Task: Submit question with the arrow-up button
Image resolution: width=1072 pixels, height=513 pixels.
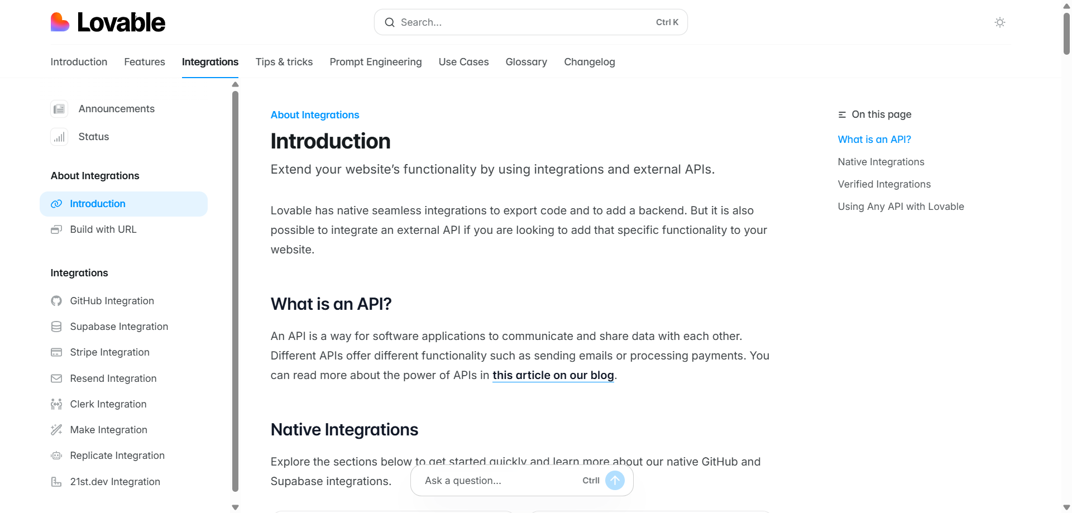Action: 615,481
